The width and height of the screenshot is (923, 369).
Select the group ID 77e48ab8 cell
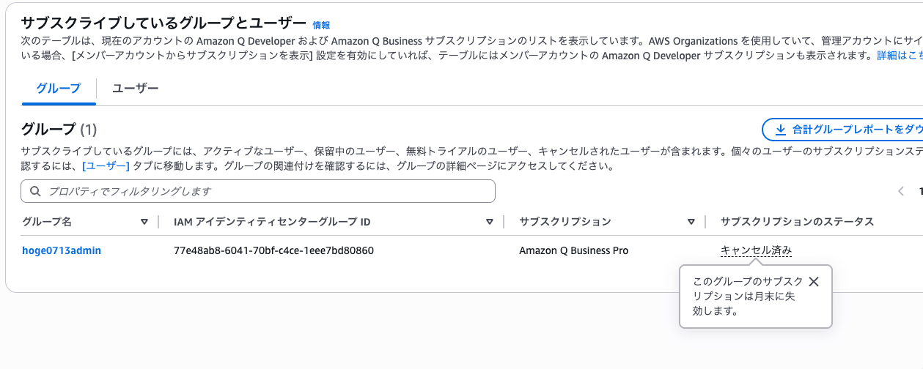pos(273,250)
